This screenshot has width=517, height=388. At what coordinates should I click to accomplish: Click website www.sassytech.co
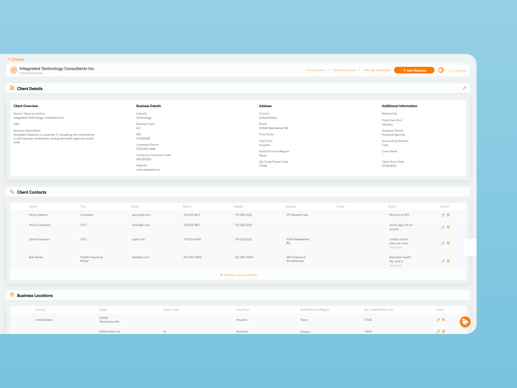click(148, 170)
